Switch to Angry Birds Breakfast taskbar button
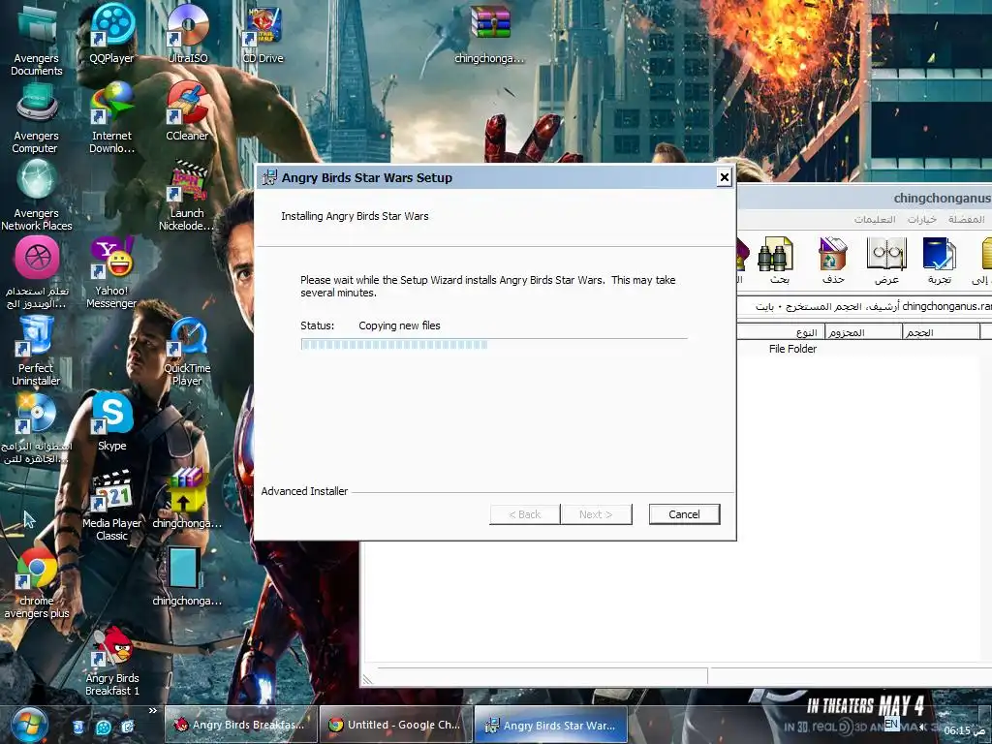This screenshot has width=992, height=744. pos(241,725)
